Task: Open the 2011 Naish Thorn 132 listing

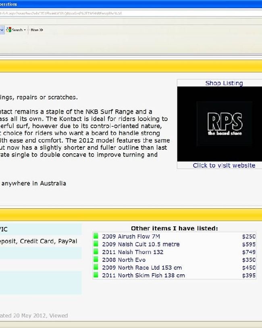Action: (133, 252)
